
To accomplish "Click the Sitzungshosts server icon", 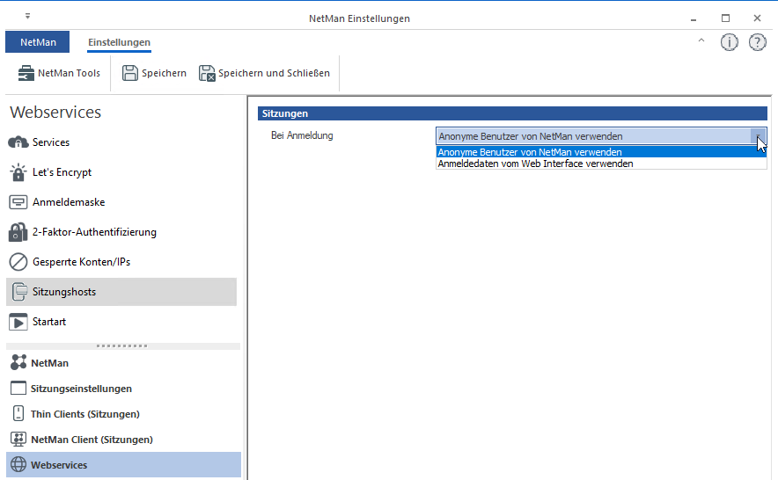I will [18, 292].
